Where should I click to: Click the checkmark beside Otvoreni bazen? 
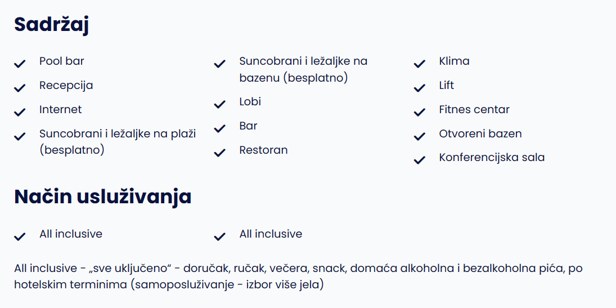point(420,136)
